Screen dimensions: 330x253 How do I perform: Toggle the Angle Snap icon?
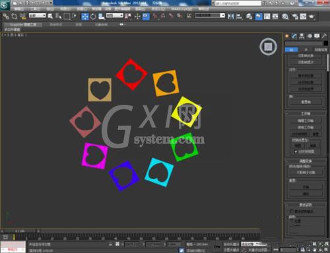(x=163, y=16)
